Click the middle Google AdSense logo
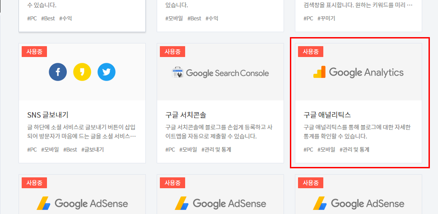The width and height of the screenshot is (438, 214). pos(220,204)
